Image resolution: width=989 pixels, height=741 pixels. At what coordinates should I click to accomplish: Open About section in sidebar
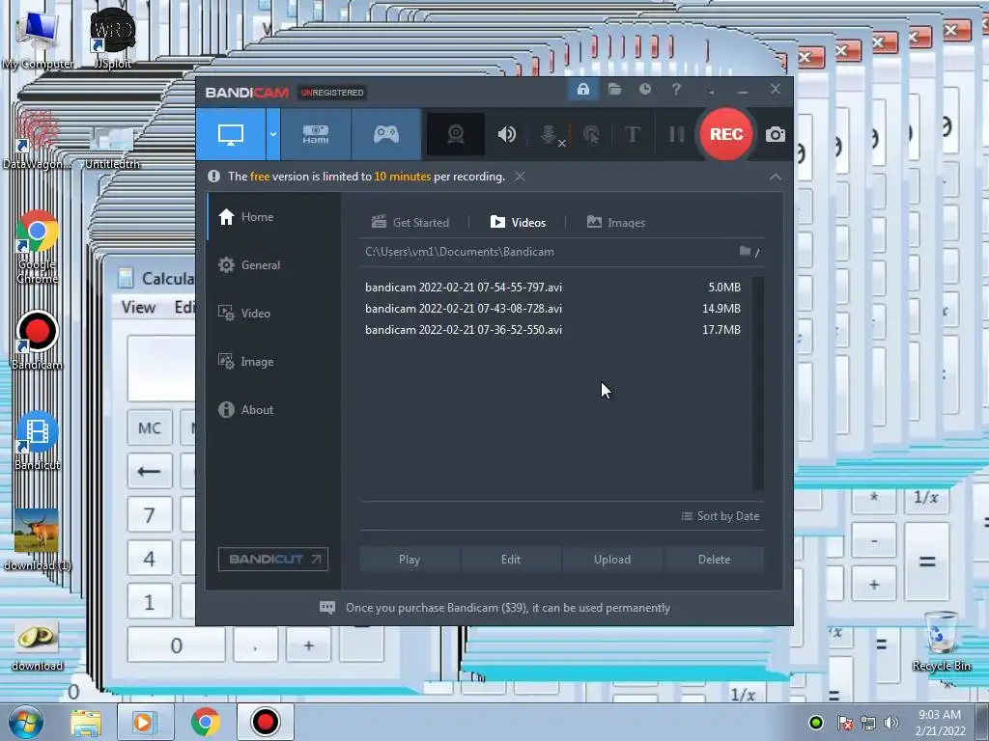pos(273,409)
